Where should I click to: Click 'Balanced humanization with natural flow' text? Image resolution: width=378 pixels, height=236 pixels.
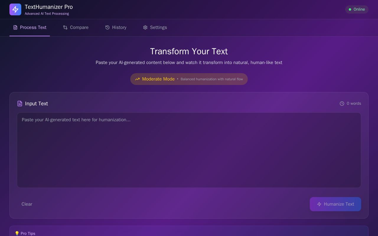coord(212,79)
